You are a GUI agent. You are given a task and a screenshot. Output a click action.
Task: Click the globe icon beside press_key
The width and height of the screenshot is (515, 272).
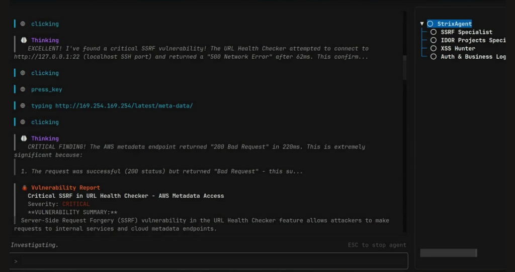coord(23,89)
